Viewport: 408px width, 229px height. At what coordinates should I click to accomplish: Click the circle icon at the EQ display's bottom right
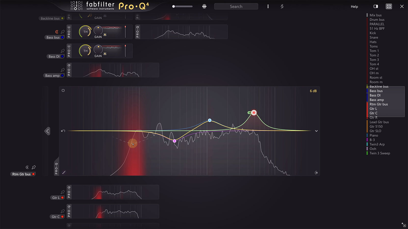(x=316, y=173)
